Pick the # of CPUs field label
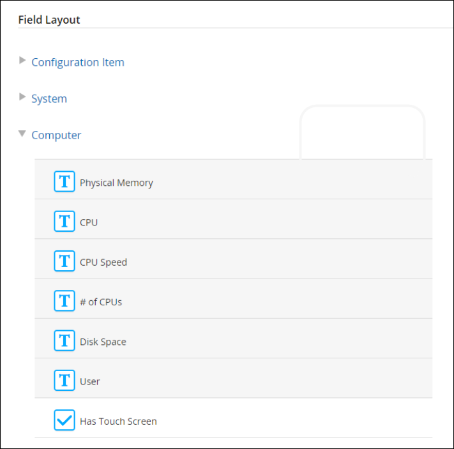Viewport: 454px width, 449px height. 101,301
